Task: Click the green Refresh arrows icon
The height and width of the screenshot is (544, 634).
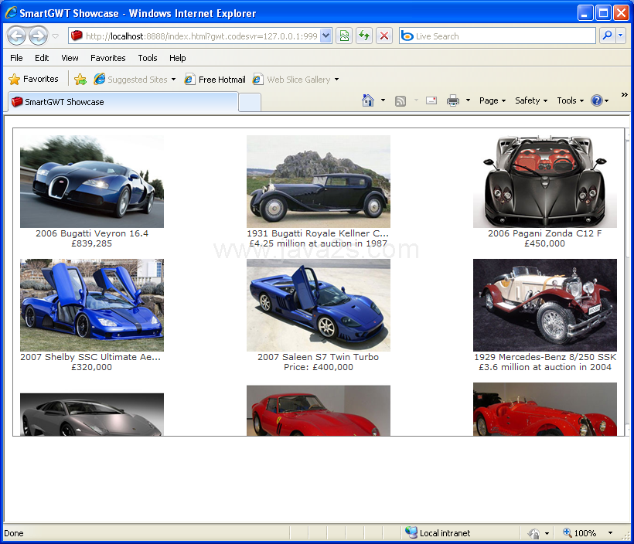Action: [x=364, y=36]
